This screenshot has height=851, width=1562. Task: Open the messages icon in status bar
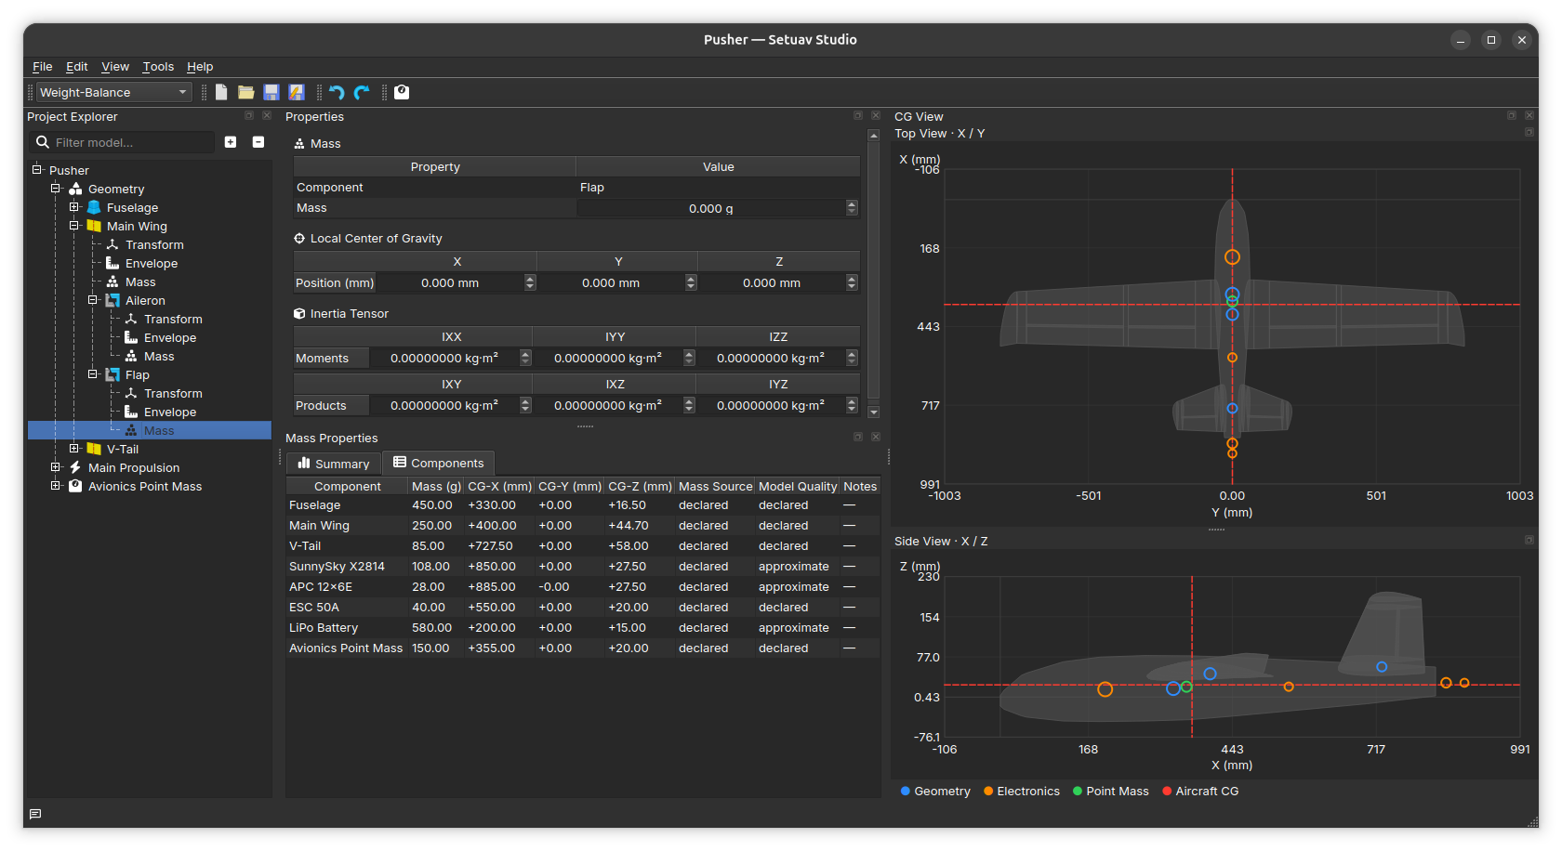(35, 815)
